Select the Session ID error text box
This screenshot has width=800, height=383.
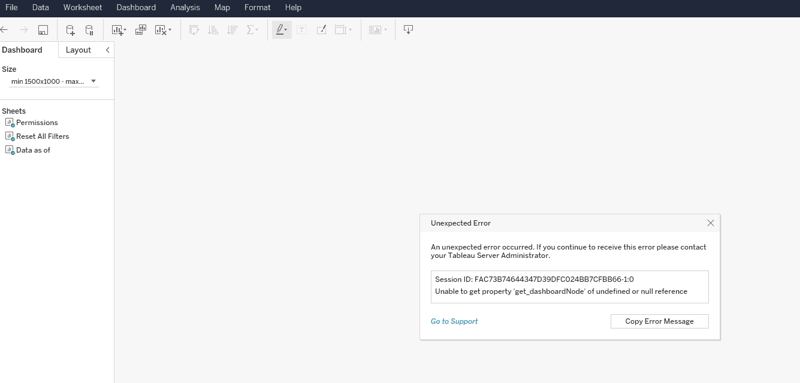(569, 287)
